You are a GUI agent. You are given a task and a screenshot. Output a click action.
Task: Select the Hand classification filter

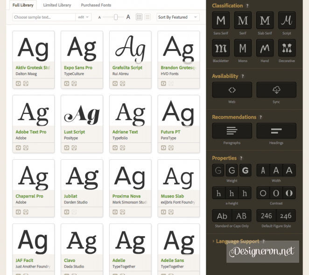click(x=265, y=48)
